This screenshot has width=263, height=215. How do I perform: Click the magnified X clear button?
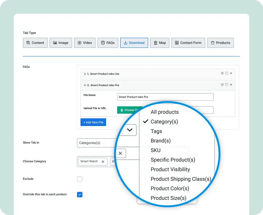coord(120,153)
